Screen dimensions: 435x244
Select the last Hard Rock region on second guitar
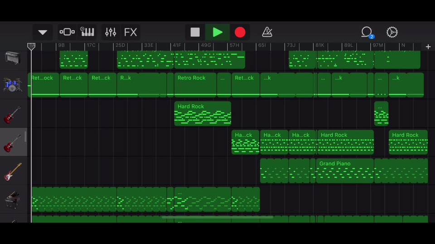(x=408, y=142)
